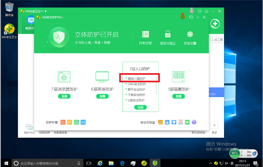263x167 pixels.
Task: Open the 回收站 recycle bin
Action: click(9, 10)
